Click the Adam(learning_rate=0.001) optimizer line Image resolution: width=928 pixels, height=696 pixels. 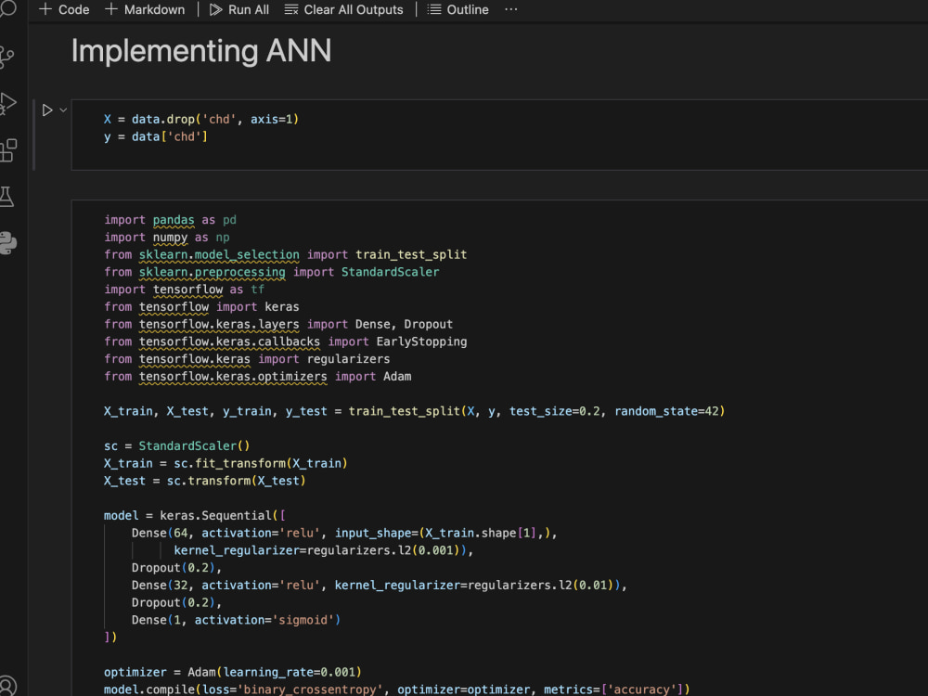(x=233, y=672)
